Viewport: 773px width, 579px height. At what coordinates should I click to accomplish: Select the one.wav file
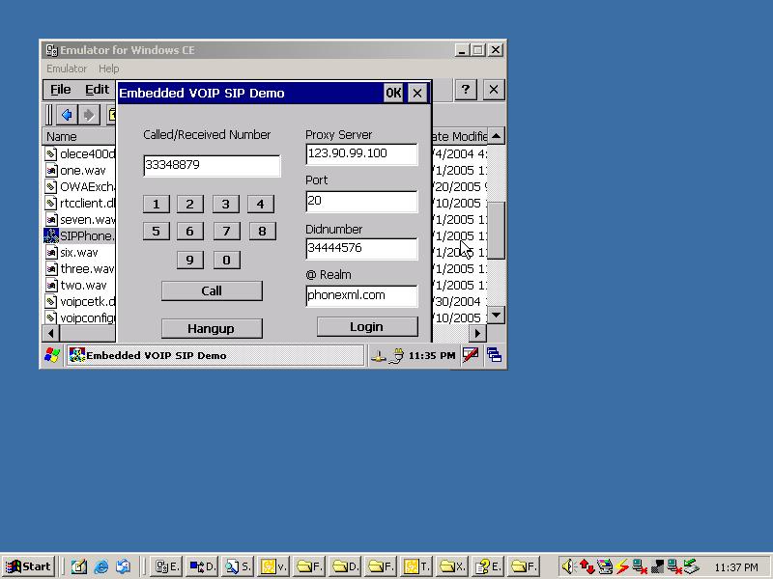point(75,171)
